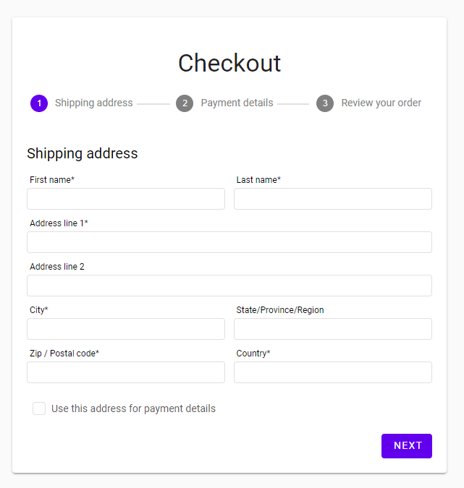Click the step 1 purple circle icon
464x488 pixels.
(x=39, y=103)
